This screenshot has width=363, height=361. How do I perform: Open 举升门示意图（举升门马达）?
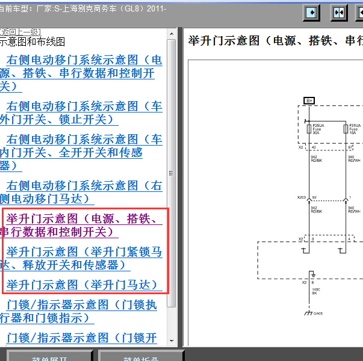click(x=84, y=285)
